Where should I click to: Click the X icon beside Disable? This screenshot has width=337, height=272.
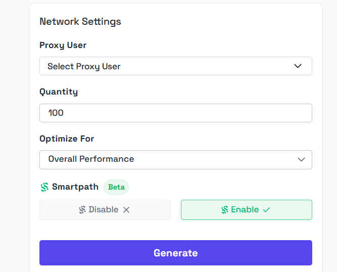point(126,210)
